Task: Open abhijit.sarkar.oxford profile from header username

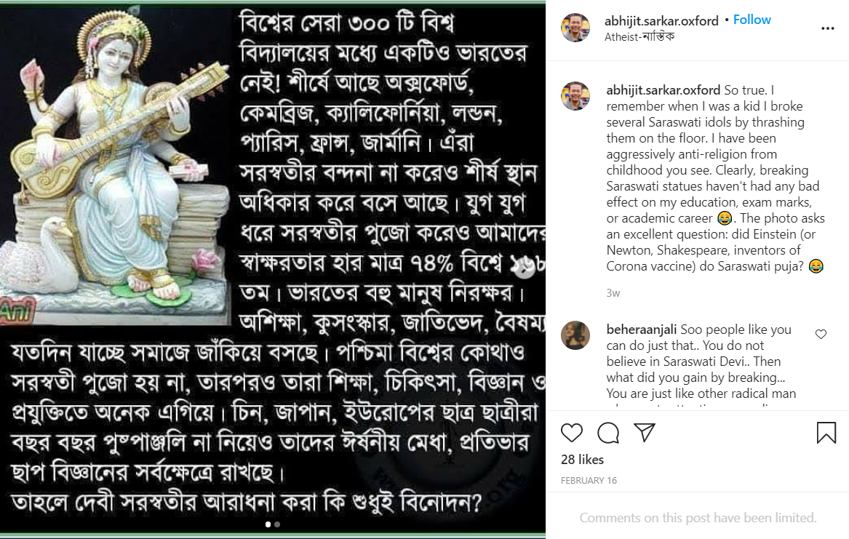Action: click(661, 20)
